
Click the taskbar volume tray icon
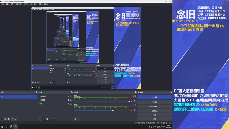[x=162, y=127]
